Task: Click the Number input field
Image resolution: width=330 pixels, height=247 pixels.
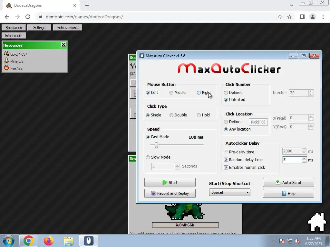Action: click(x=299, y=93)
